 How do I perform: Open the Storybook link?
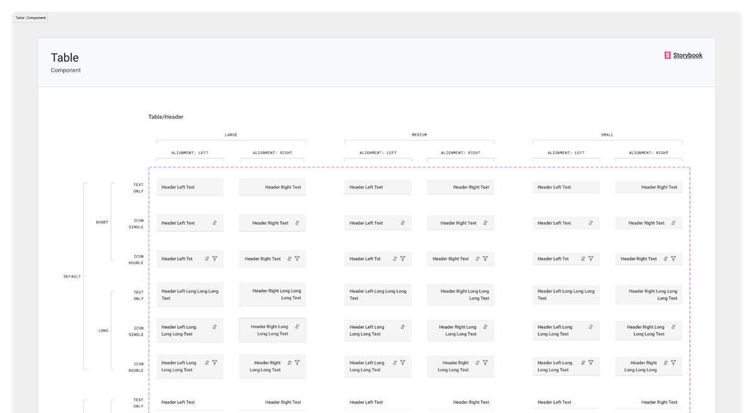pos(687,55)
